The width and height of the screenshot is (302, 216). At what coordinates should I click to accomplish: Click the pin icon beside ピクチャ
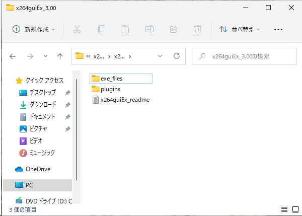tap(67, 129)
